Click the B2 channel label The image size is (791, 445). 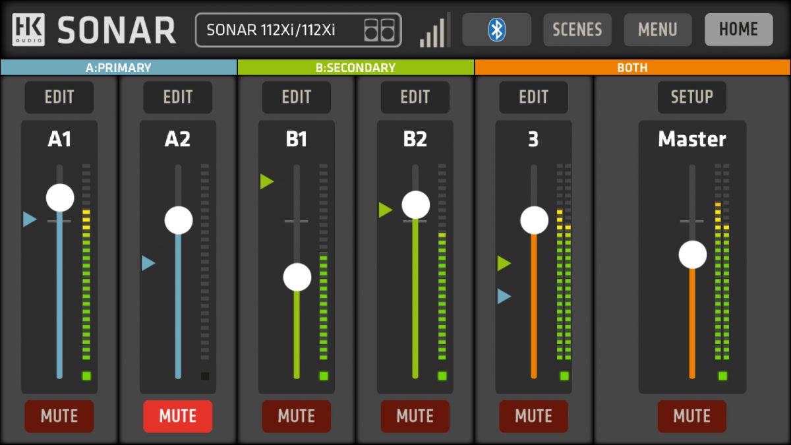pyautogui.click(x=415, y=139)
